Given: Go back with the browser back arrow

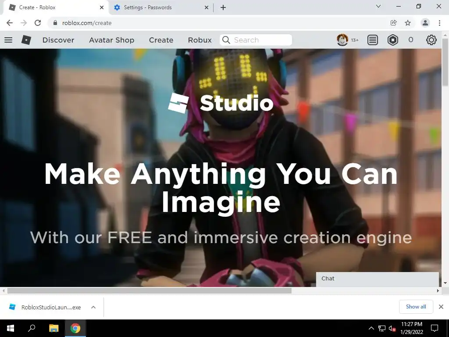Looking at the screenshot, I should (x=10, y=23).
